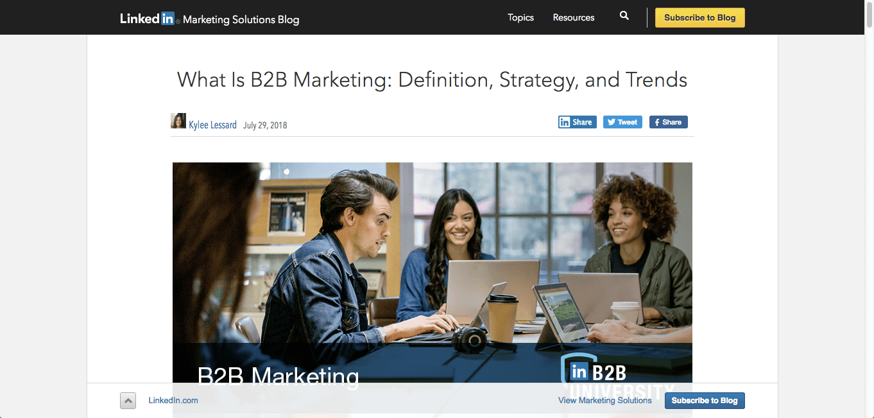Viewport: 874px width, 418px height.
Task: Share article on LinkedIn
Action: point(578,122)
